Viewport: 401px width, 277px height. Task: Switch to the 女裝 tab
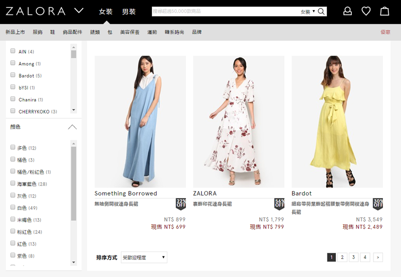106,12
